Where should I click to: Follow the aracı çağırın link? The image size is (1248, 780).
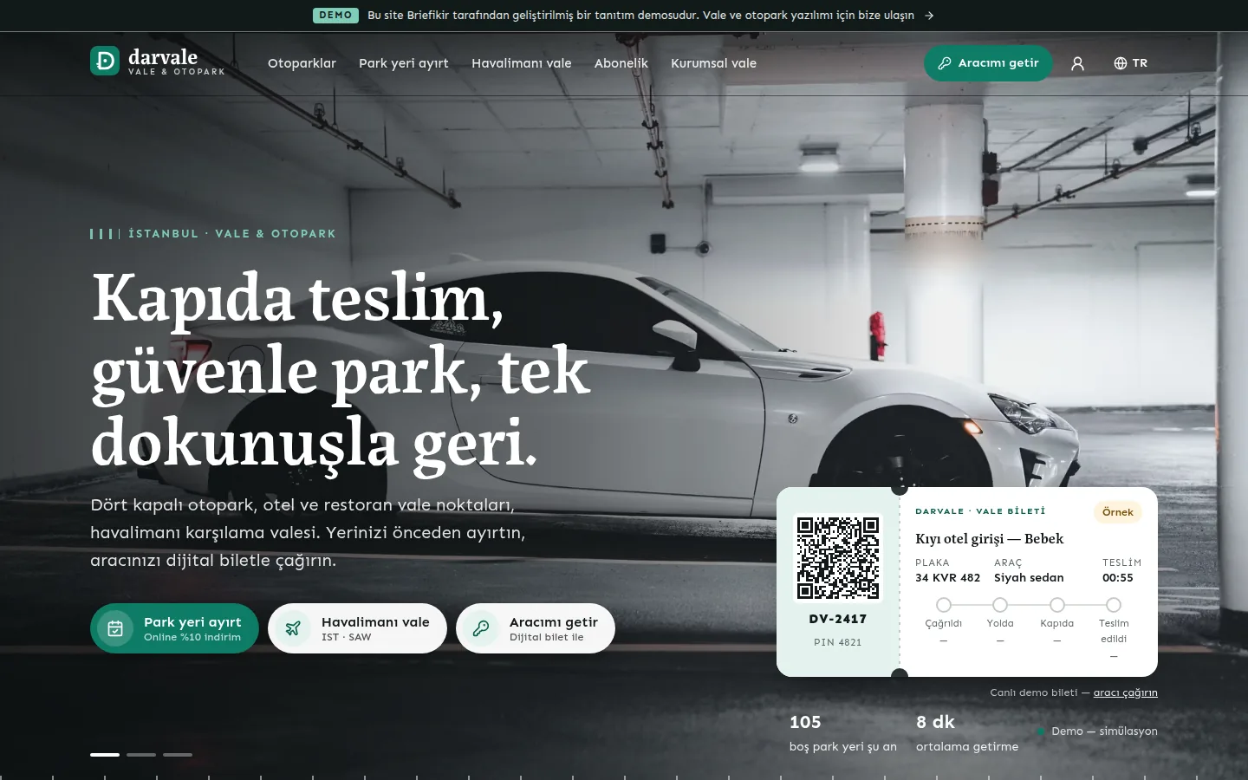tap(1126, 692)
